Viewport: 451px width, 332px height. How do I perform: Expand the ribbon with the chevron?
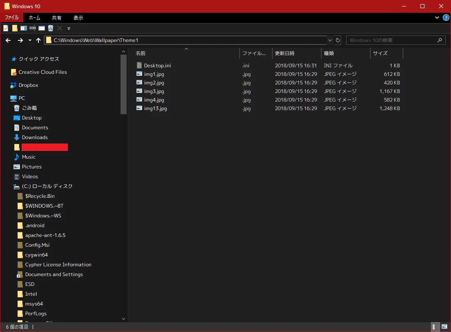click(x=437, y=18)
